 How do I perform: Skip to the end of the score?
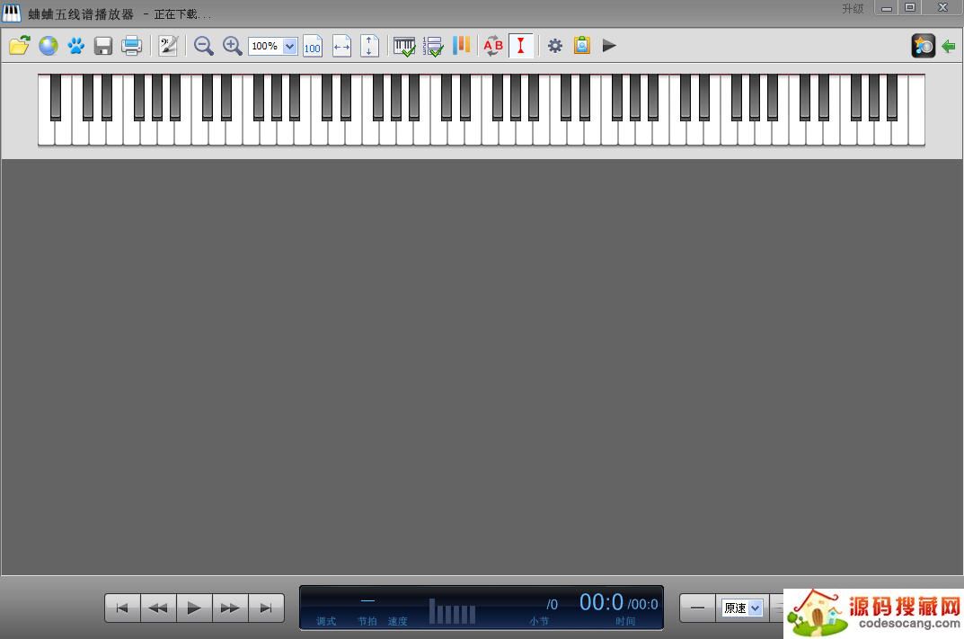(x=266, y=608)
